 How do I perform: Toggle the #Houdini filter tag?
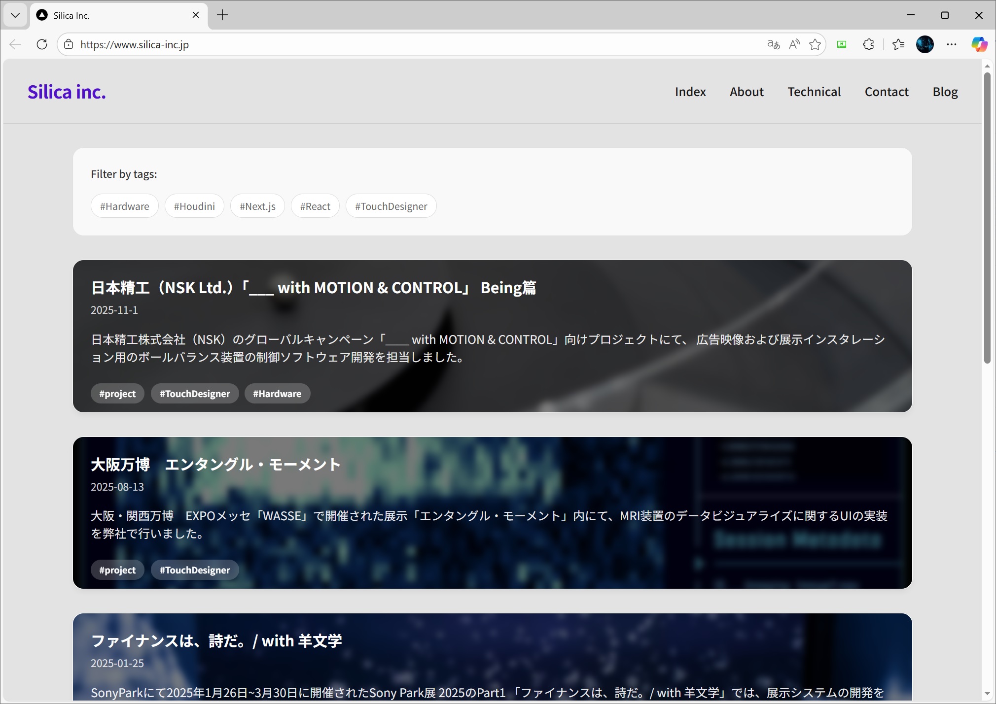194,206
